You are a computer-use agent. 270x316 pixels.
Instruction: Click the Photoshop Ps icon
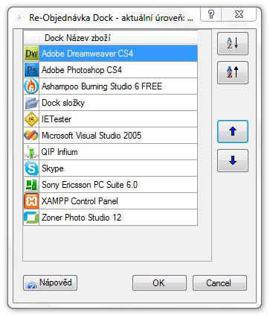(31, 70)
